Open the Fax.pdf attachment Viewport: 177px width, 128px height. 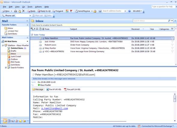72,90
